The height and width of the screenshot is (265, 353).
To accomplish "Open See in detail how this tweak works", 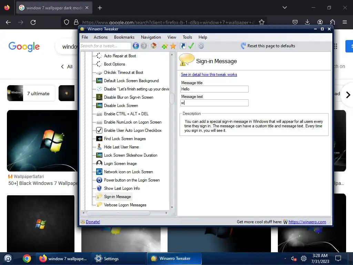I will pyautogui.click(x=209, y=75).
